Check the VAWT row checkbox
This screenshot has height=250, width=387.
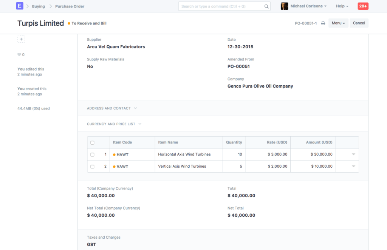(x=92, y=166)
